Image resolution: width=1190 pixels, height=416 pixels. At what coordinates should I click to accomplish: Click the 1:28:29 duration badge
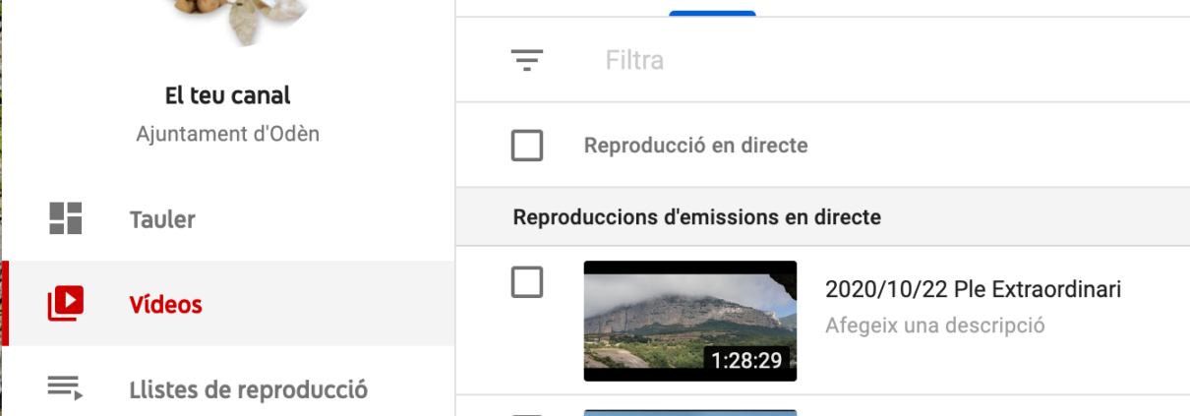coord(746,360)
